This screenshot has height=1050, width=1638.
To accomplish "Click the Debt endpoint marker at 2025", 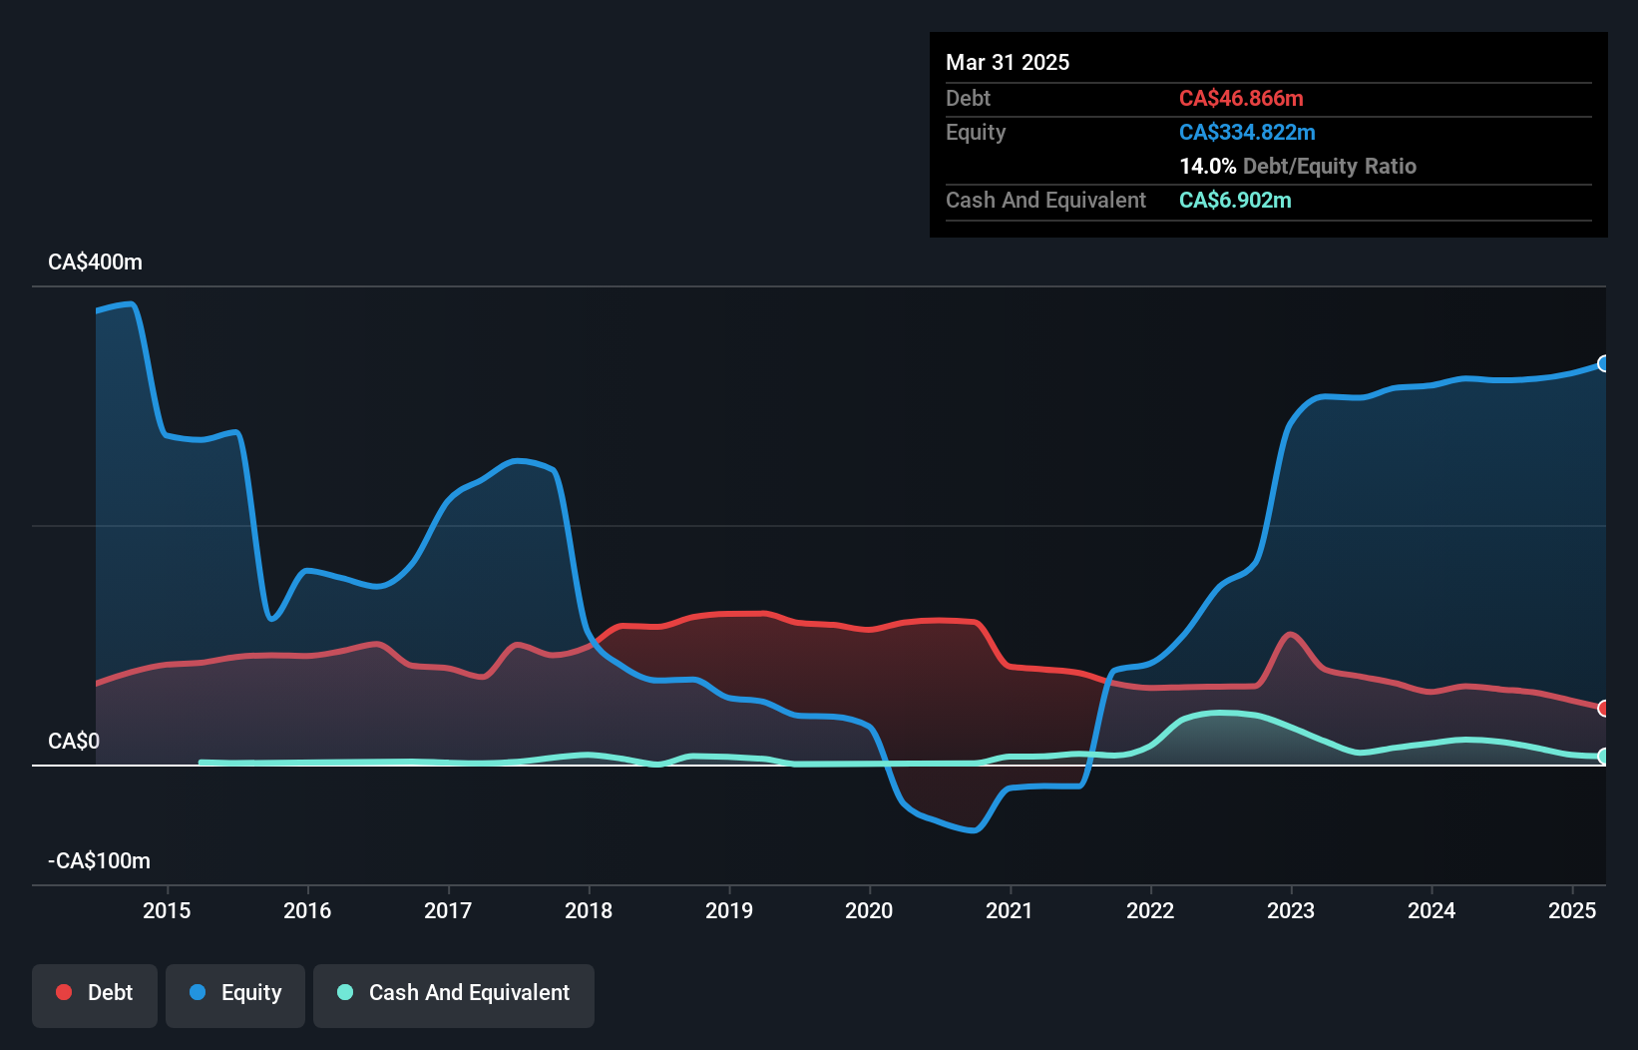I will pos(1603,709).
